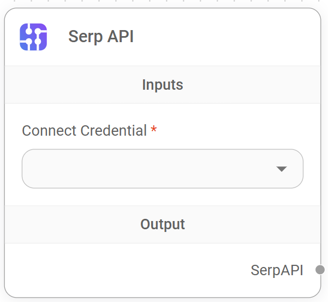Click the empty center of the credential field
Viewport: 328px width, 302px height.
point(147,169)
